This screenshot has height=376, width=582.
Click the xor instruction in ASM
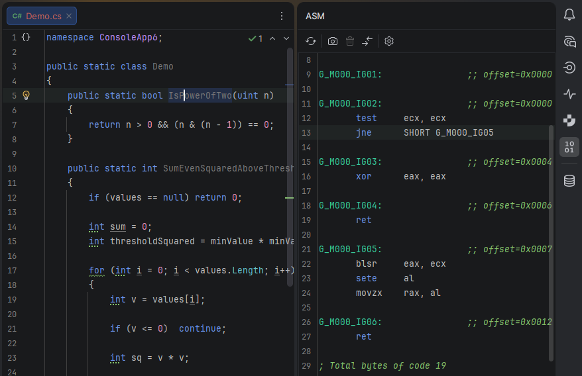click(x=364, y=177)
